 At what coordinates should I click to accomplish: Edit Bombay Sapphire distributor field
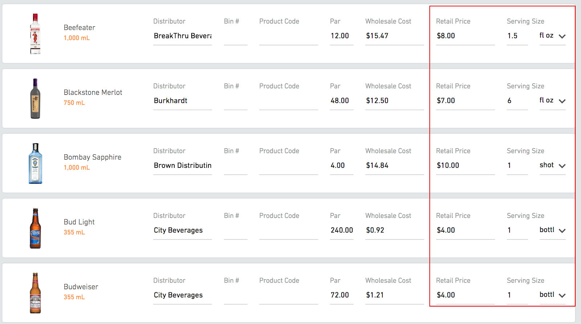pyautogui.click(x=182, y=166)
